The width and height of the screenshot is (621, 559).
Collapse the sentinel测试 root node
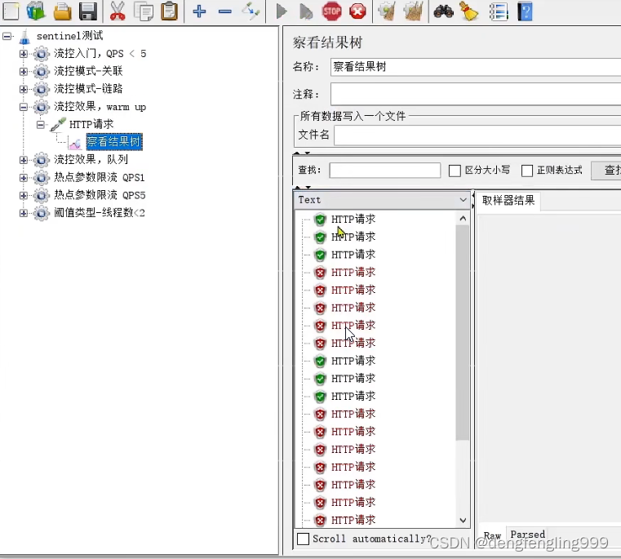coord(7,36)
